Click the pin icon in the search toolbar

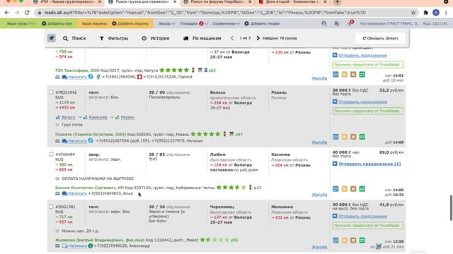click(x=52, y=38)
